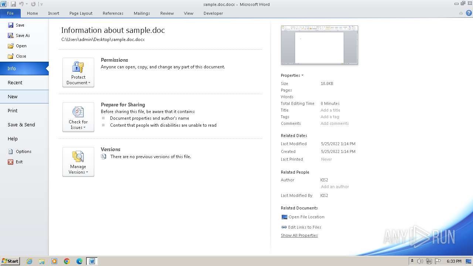473x266 pixels.
Task: Open the Help tab in the sidebar
Action: click(x=24, y=139)
